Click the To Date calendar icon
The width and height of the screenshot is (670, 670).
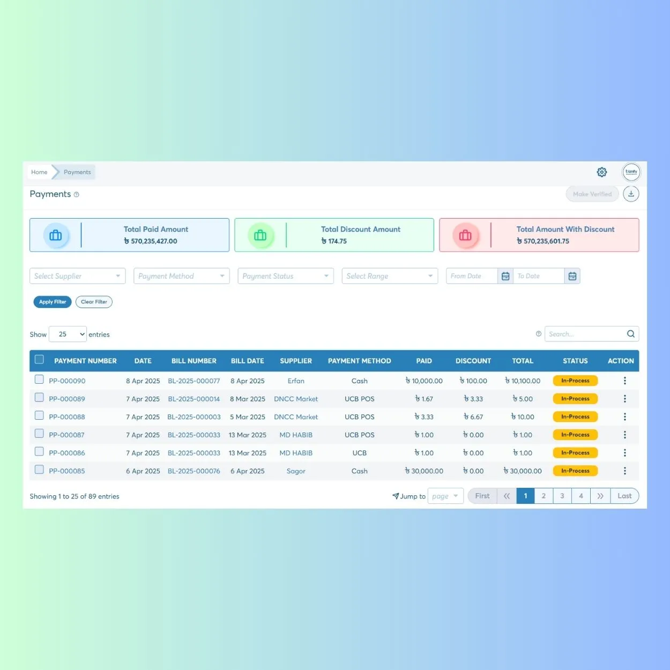coord(572,276)
